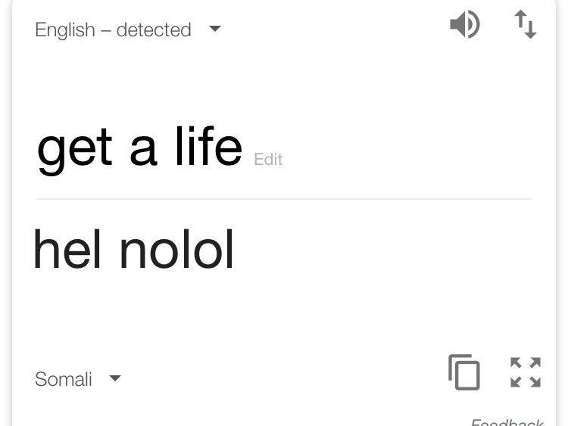Click the word "get" in source text
The width and height of the screenshot is (568, 426).
coord(74,148)
